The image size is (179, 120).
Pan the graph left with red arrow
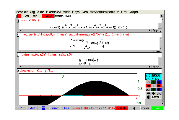[x=148, y=86]
